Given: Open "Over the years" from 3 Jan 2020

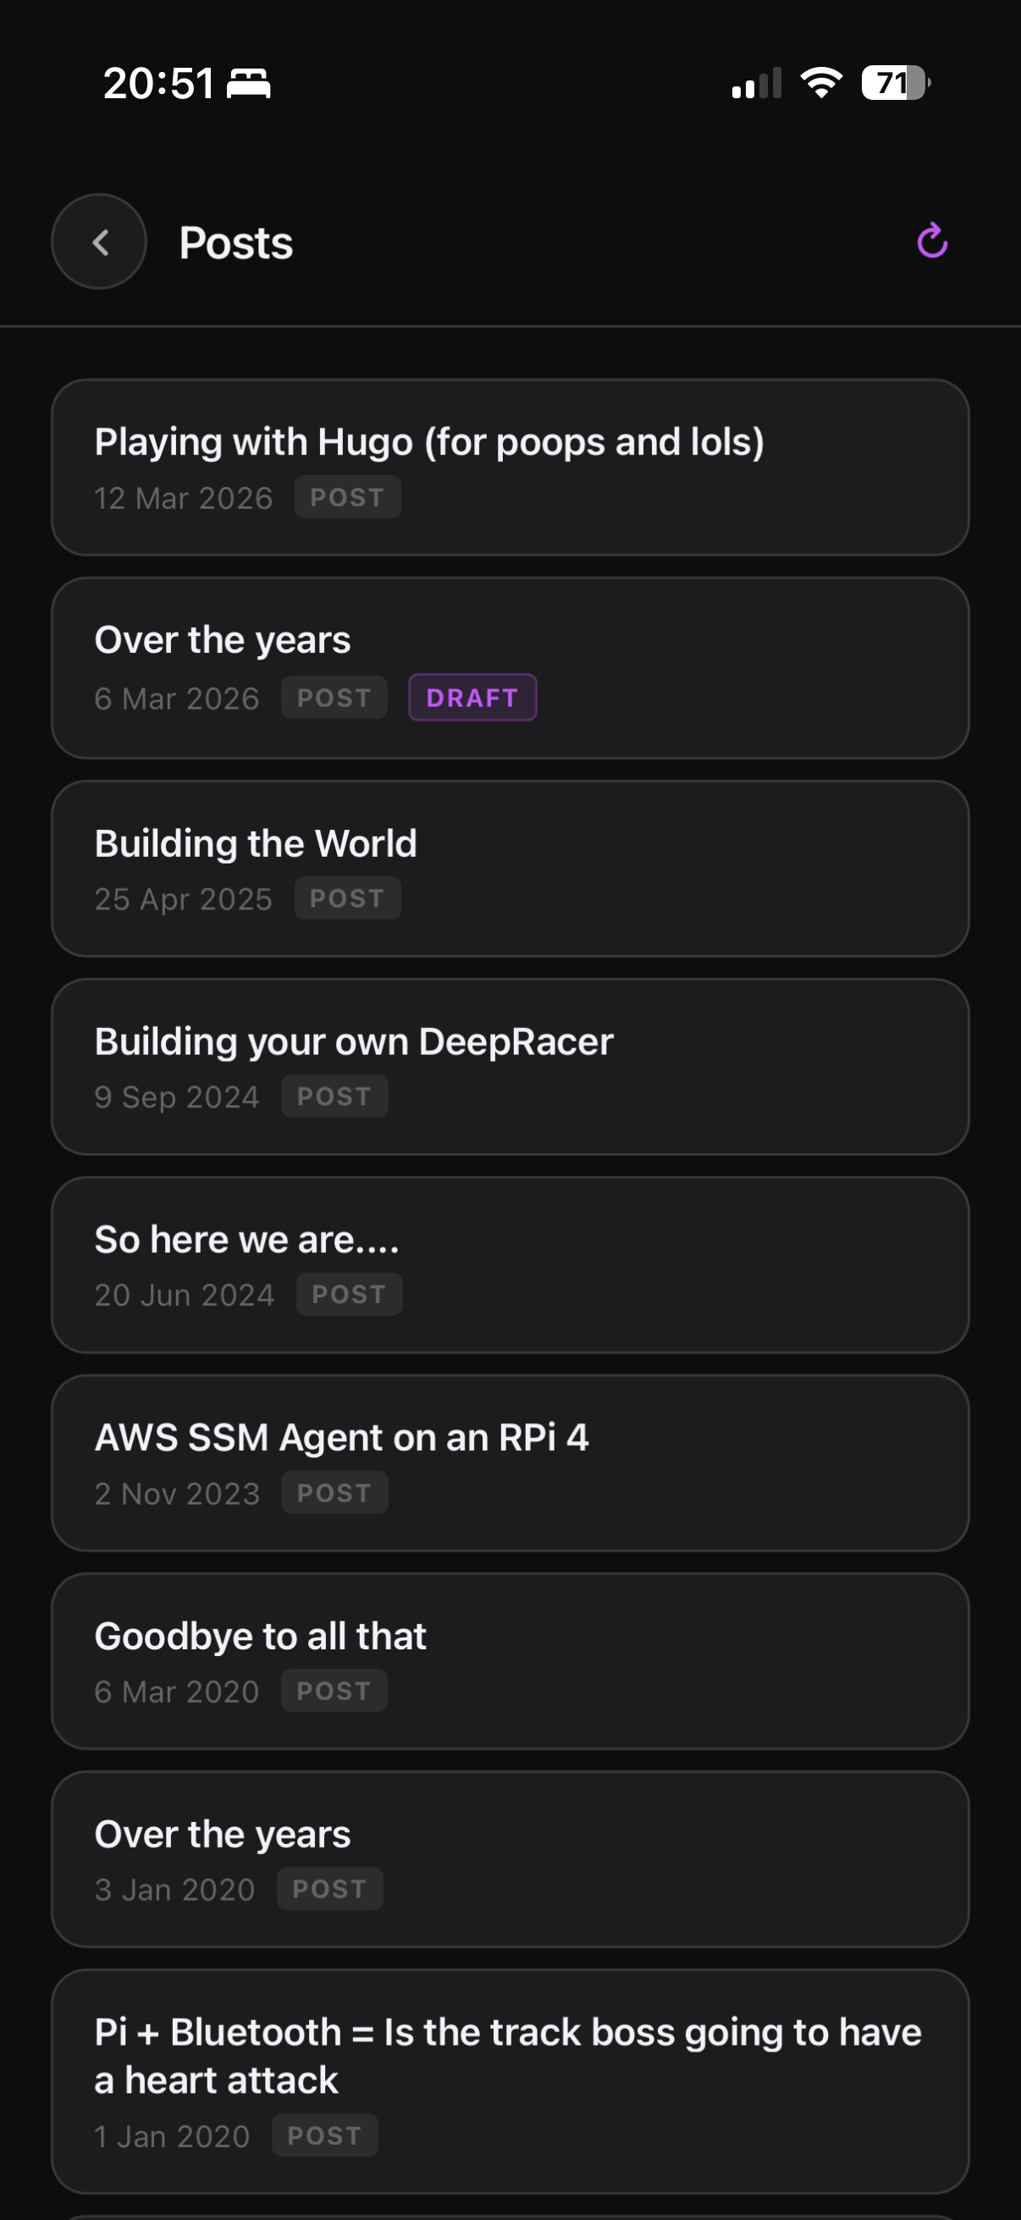Looking at the screenshot, I should [510, 1859].
